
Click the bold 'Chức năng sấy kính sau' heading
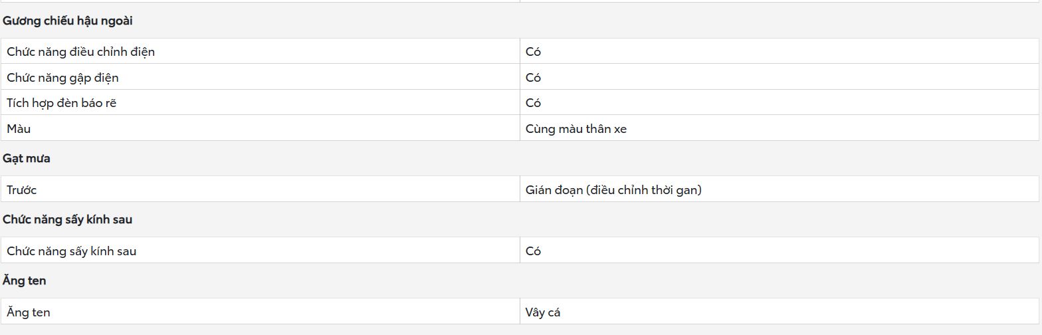(x=67, y=219)
